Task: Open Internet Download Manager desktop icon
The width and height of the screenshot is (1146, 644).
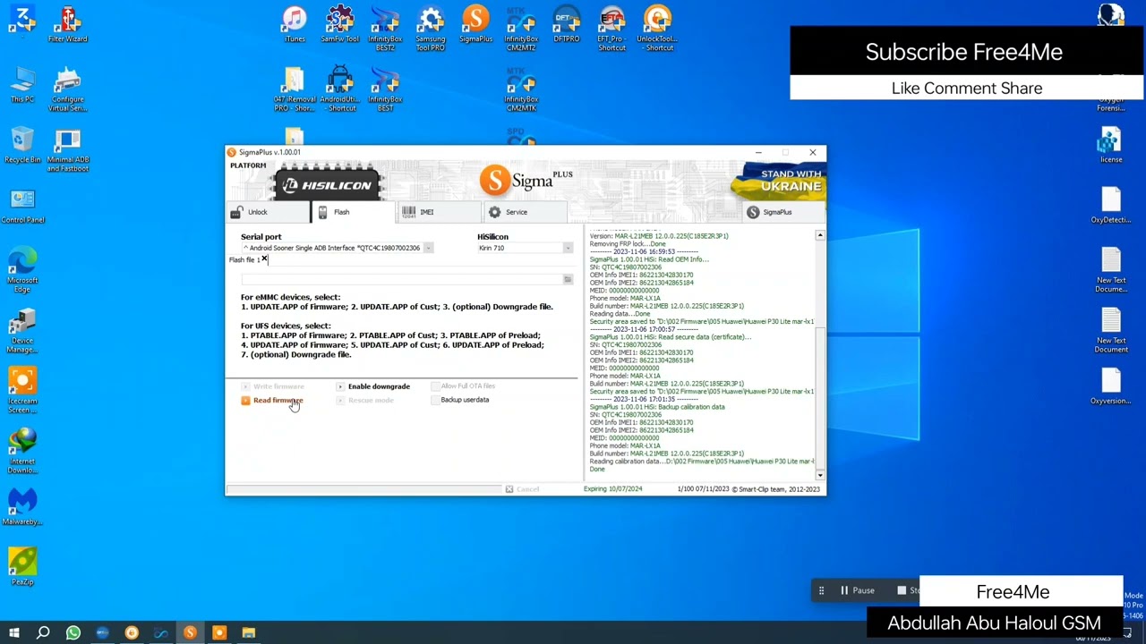Action: point(22,452)
